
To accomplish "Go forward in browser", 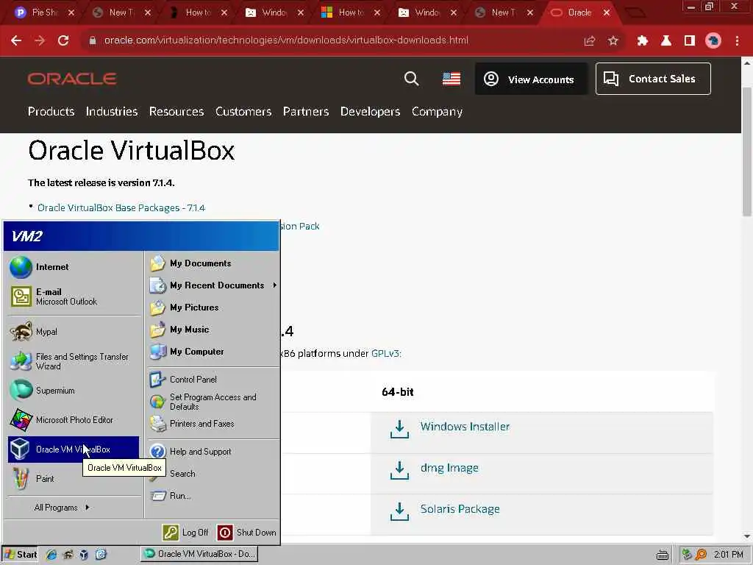I will click(x=40, y=40).
